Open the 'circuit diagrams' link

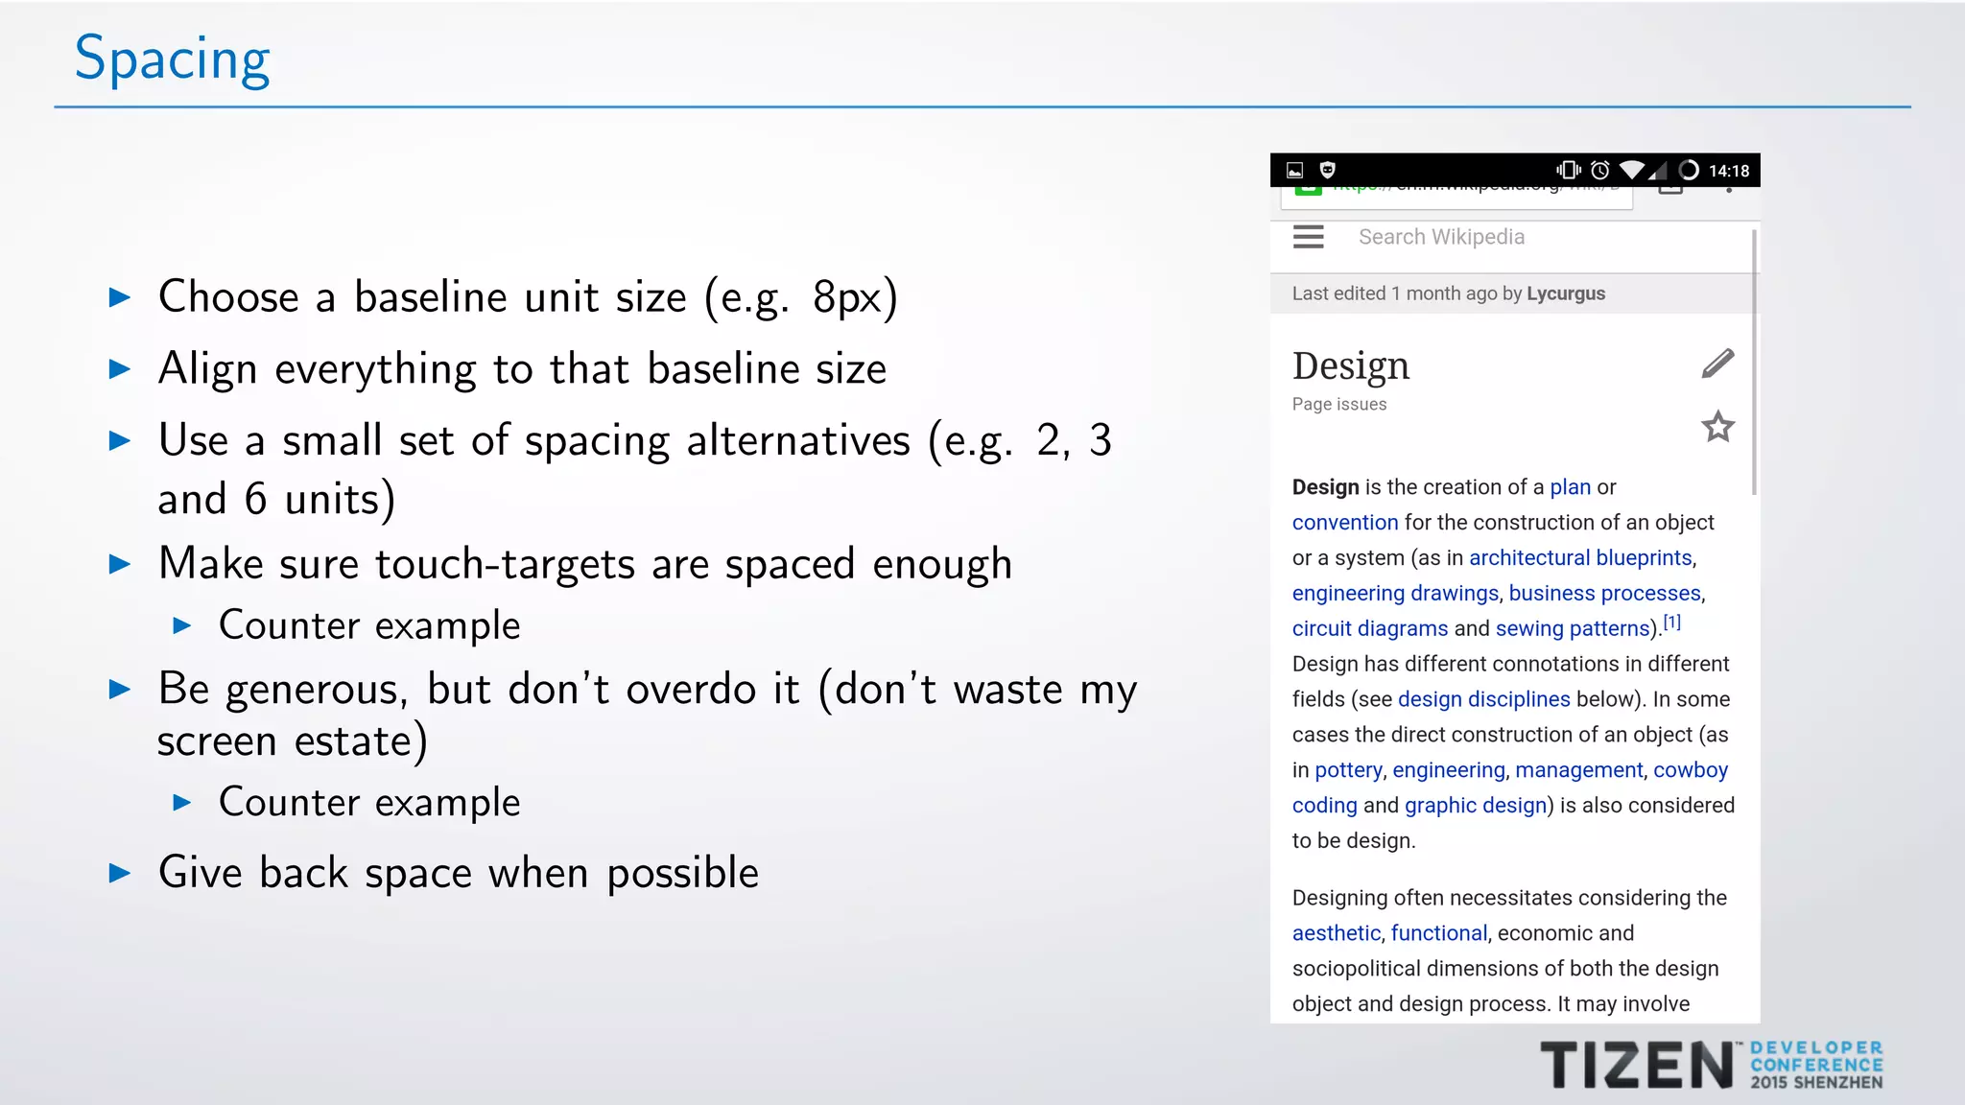tap(1370, 629)
